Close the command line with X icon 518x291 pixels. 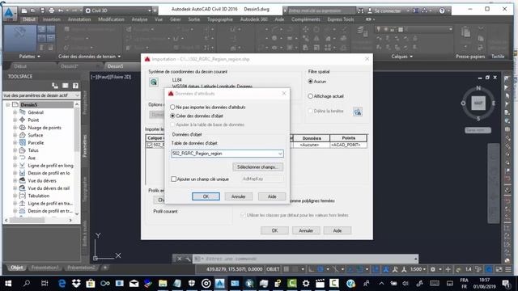(x=180, y=259)
